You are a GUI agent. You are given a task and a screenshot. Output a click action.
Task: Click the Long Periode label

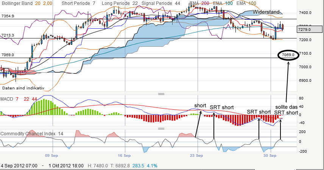[x=116, y=3]
